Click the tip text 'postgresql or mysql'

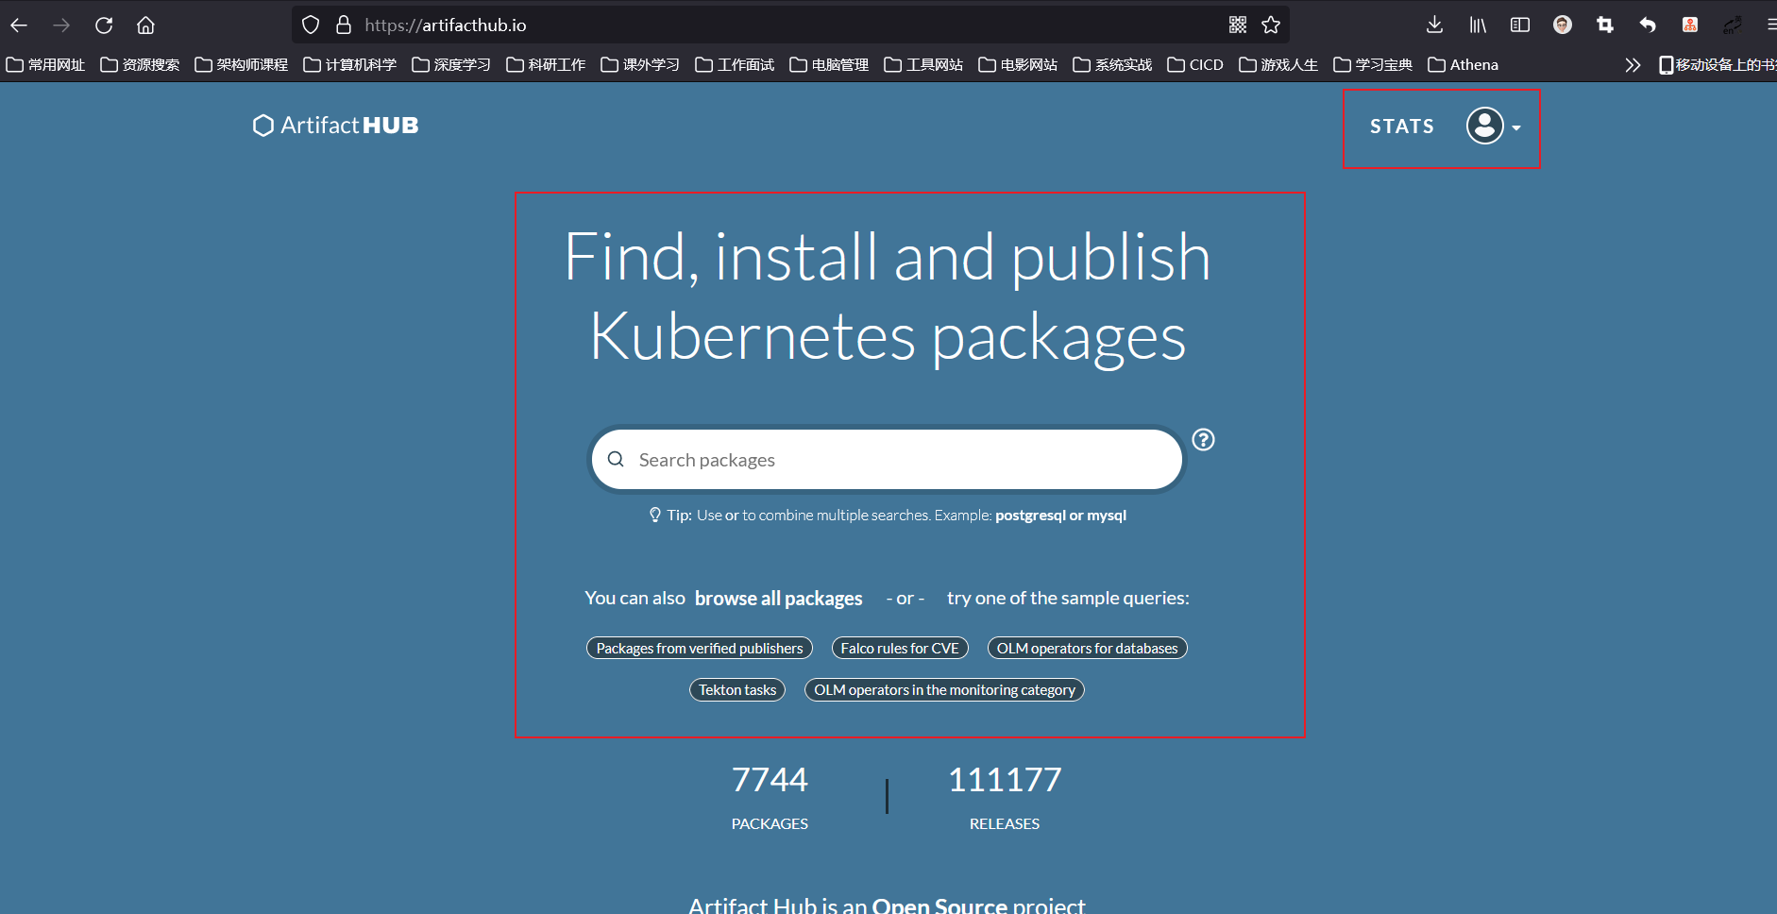[1060, 516]
